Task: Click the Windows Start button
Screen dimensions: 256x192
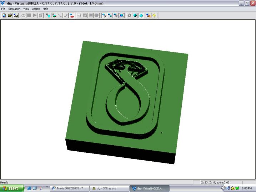Action: pyautogui.click(x=12, y=188)
